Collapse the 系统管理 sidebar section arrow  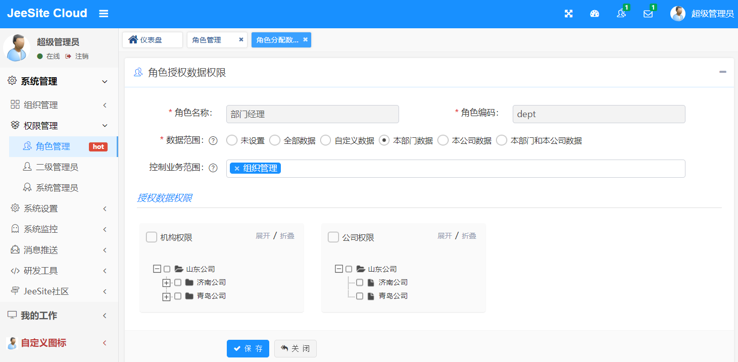[105, 81]
